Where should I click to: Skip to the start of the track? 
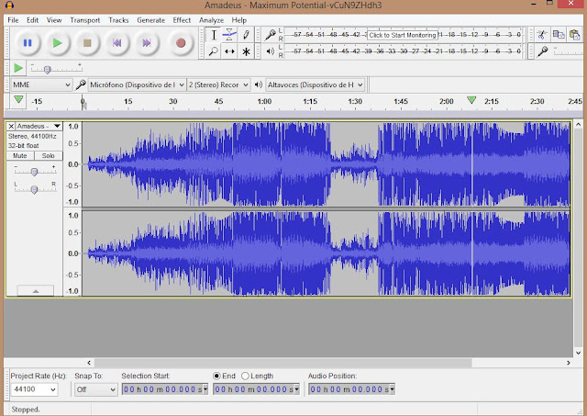click(117, 43)
